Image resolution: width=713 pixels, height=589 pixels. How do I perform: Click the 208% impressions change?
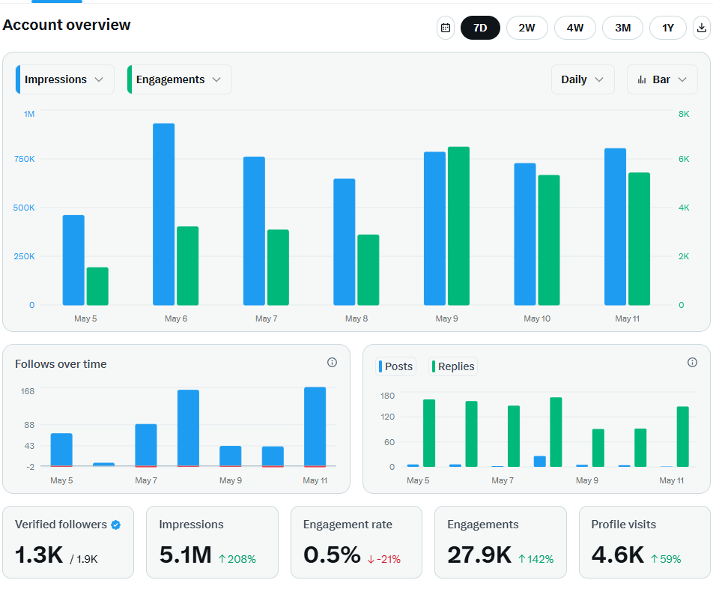237,559
